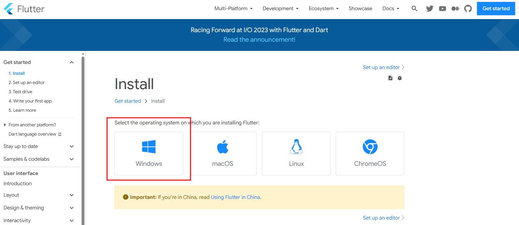Open 2. Set up an editor

coord(26,82)
